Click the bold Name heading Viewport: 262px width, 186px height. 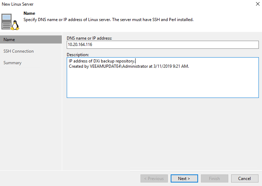coord(29,13)
